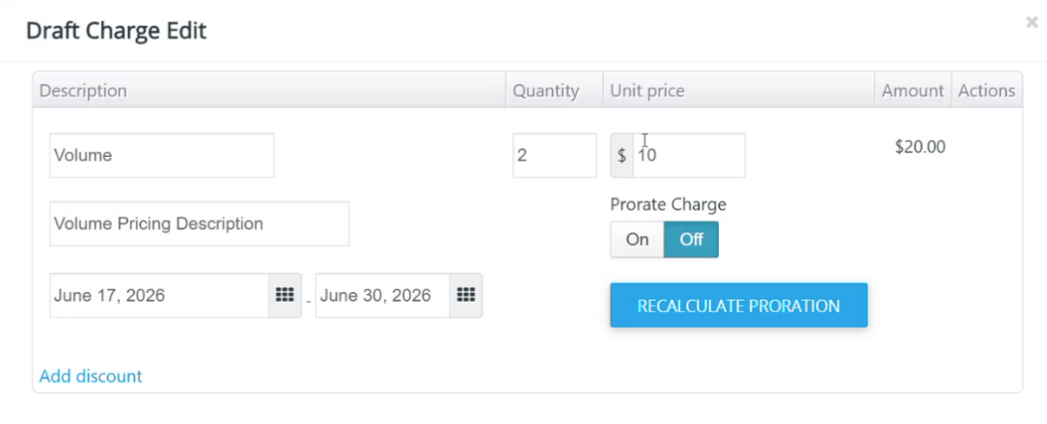Set Prorate Charge to Off
Image resolution: width=1047 pixels, height=424 pixels.
[691, 239]
